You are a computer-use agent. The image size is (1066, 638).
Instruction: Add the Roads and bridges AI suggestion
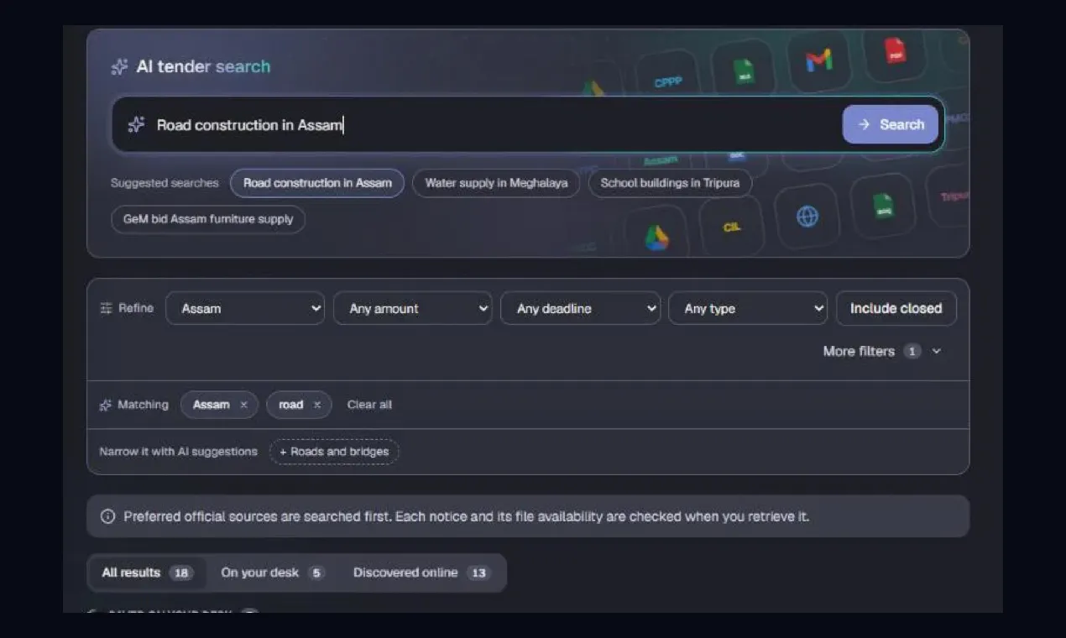click(x=334, y=452)
